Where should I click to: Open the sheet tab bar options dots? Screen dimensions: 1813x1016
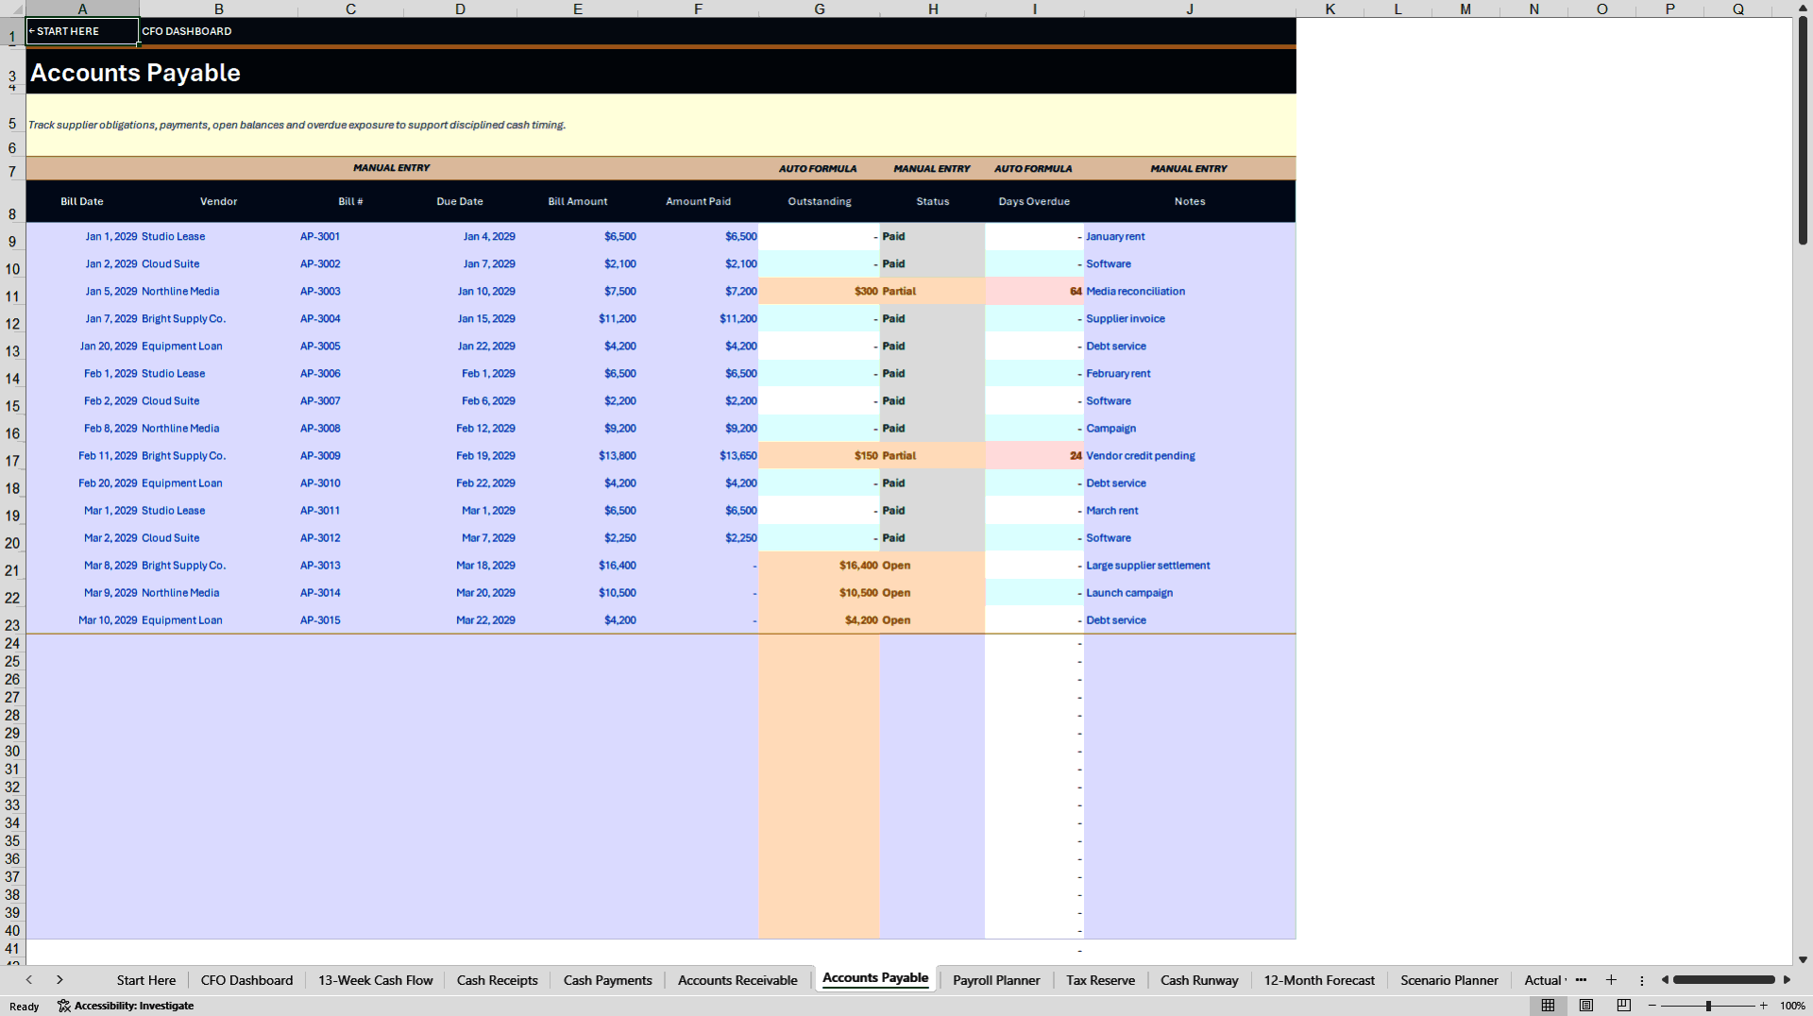[1642, 980]
